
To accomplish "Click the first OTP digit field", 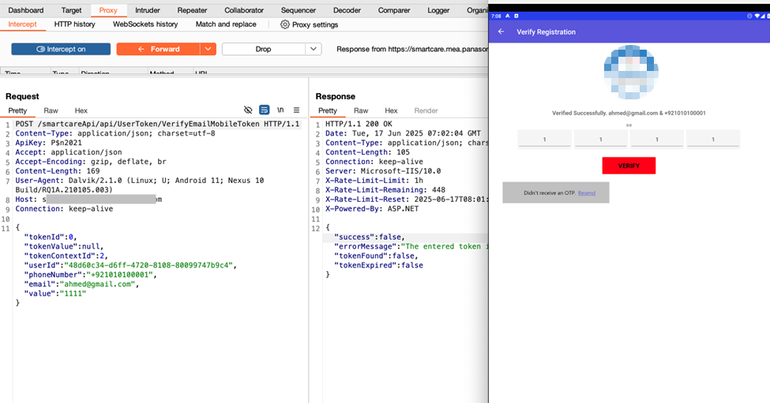I will pyautogui.click(x=544, y=140).
